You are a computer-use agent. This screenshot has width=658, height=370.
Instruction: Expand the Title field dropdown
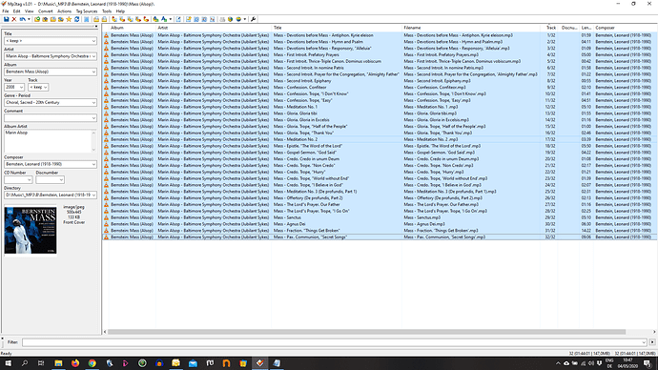93,41
